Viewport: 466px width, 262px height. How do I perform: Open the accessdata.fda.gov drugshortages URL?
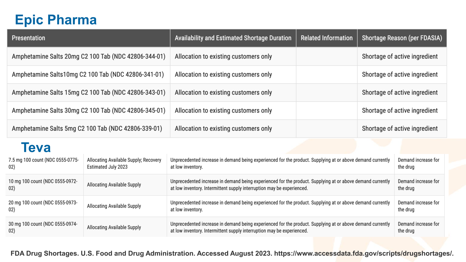(364, 253)
